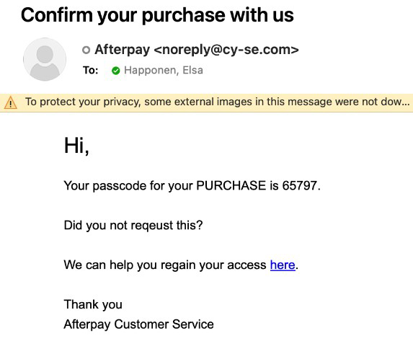Click the "Thank you" closing line

click(x=93, y=304)
